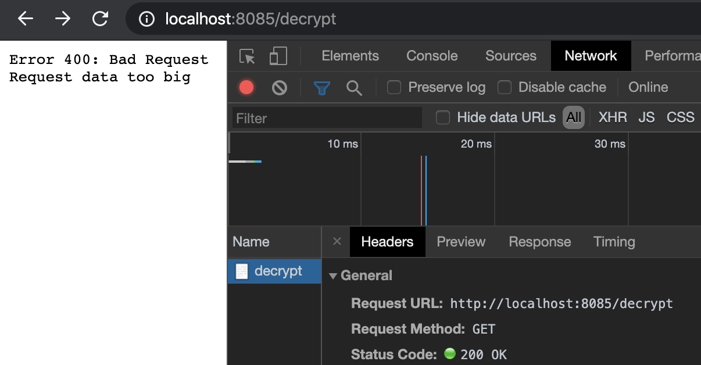Enable the Preserve log checkbox

(x=394, y=87)
